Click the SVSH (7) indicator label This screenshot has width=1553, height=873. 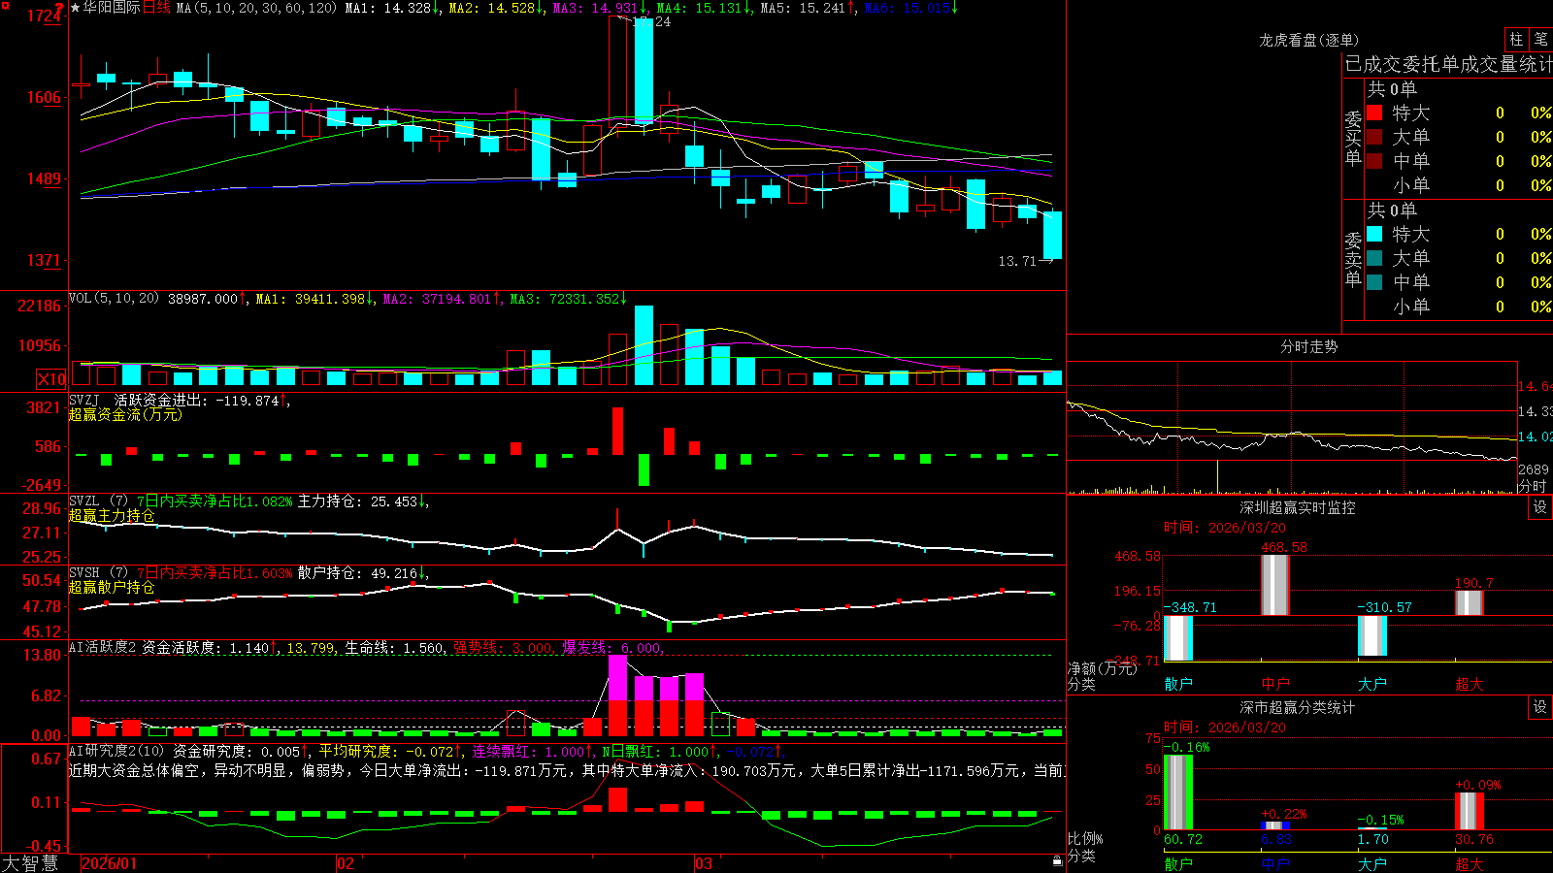tap(98, 573)
